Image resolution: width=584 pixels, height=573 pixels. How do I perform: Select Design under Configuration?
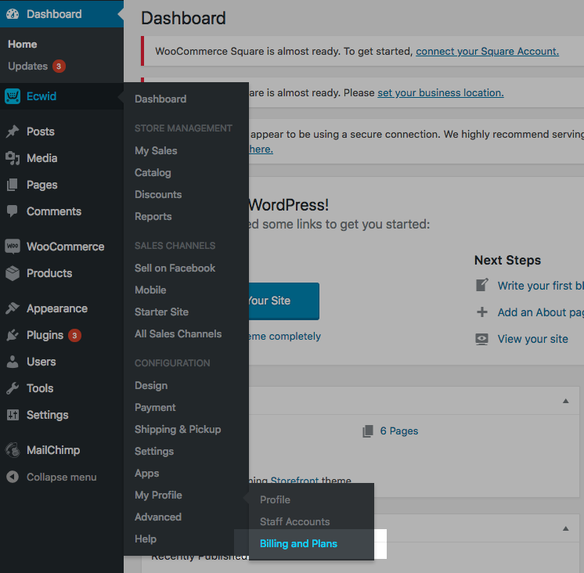point(151,386)
